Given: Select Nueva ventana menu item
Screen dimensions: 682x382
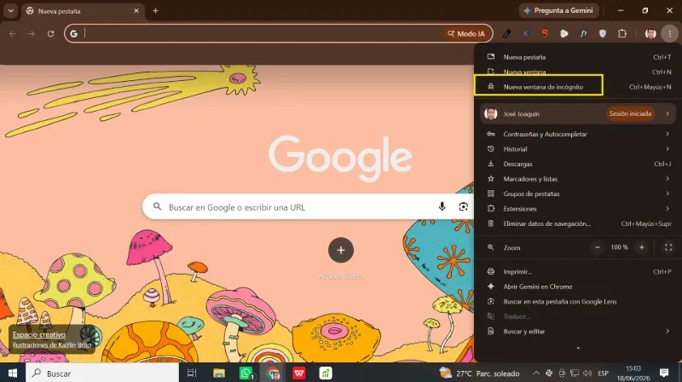Looking at the screenshot, I should 577,72.
